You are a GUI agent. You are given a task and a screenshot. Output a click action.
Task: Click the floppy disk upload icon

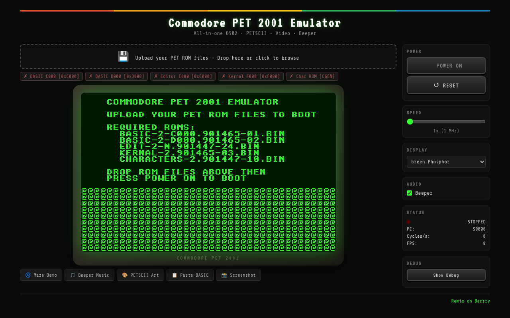(123, 57)
